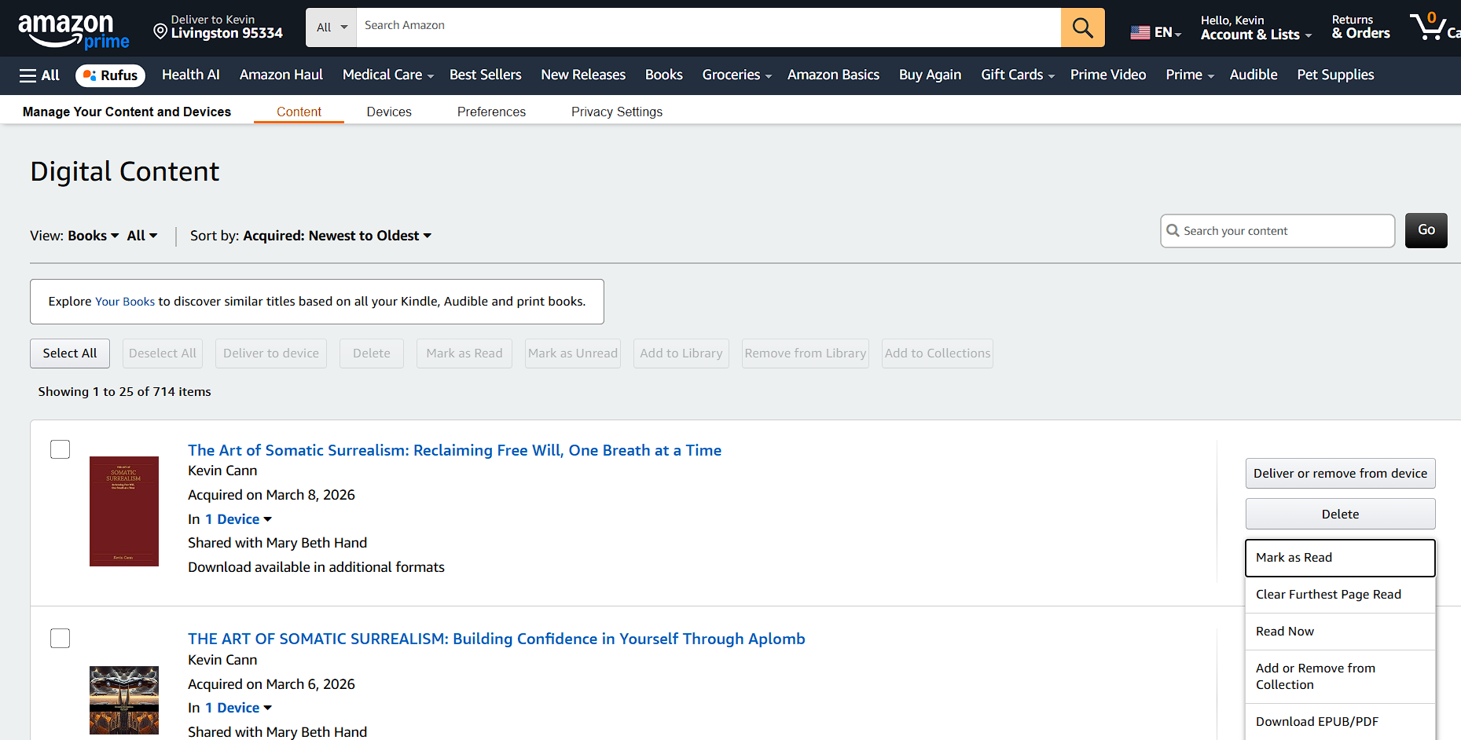Click Manage Your Content and Devices heading
The image size is (1461, 740).
coord(127,112)
